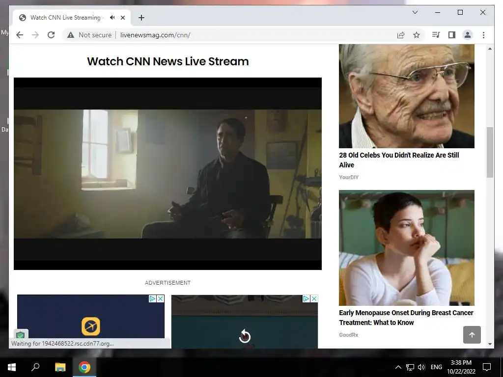Open the Windows Start menu

coord(12,367)
